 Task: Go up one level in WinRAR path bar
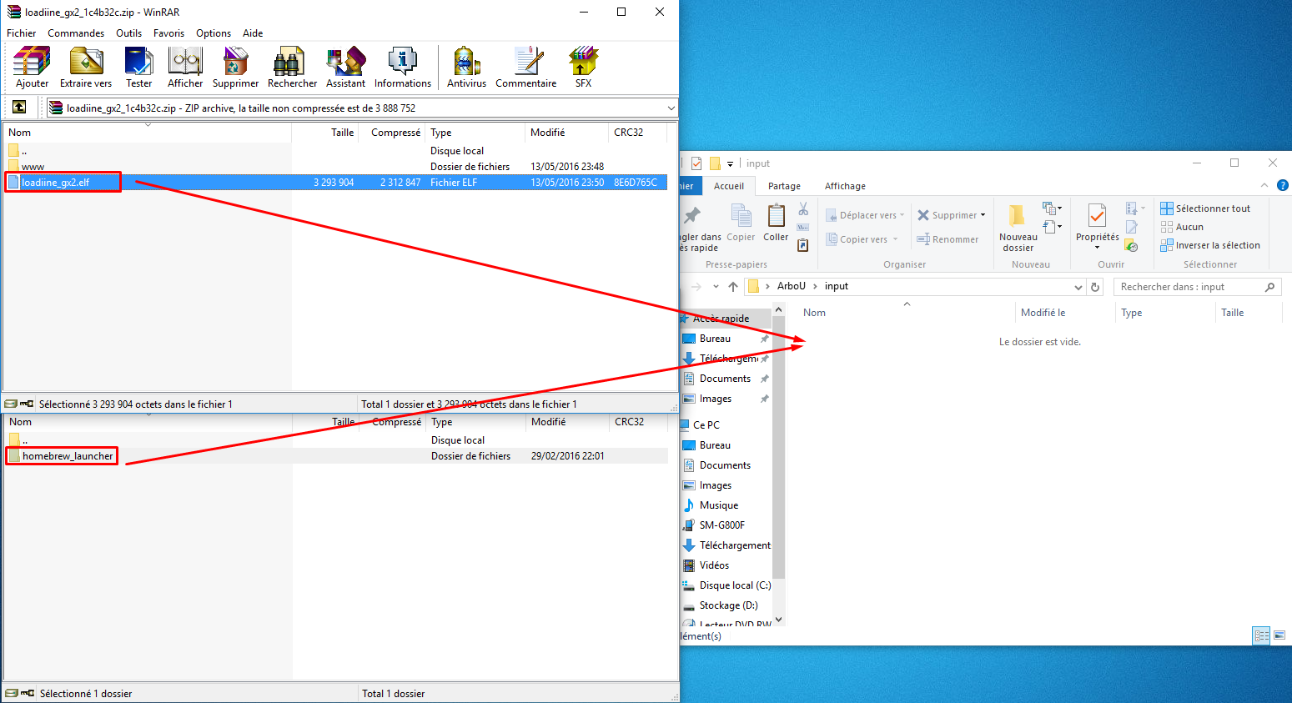[x=19, y=107]
